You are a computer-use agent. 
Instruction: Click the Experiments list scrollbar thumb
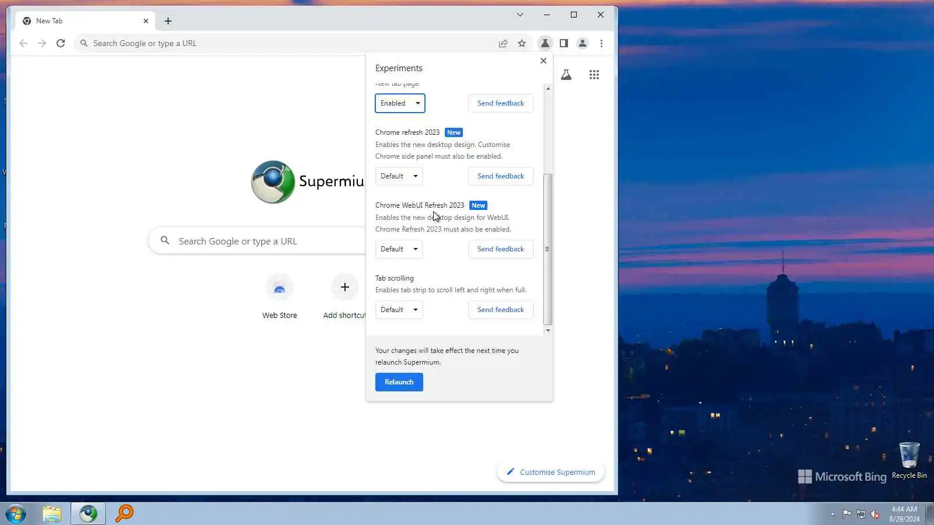coord(548,249)
